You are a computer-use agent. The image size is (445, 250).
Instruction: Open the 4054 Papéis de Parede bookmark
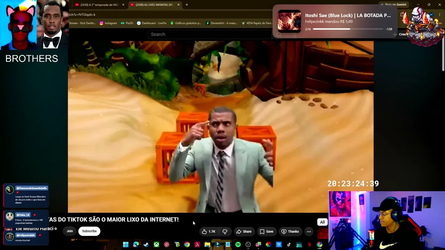[257, 23]
